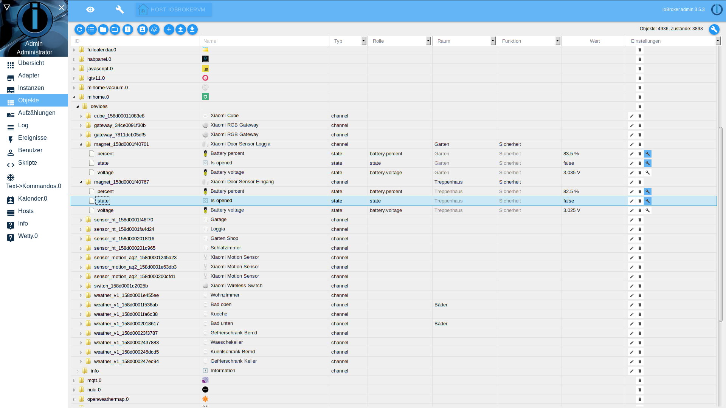Screen dimensions: 726x408
Task: Collapse all nodes with filled folder icon
Action: click(103, 29)
